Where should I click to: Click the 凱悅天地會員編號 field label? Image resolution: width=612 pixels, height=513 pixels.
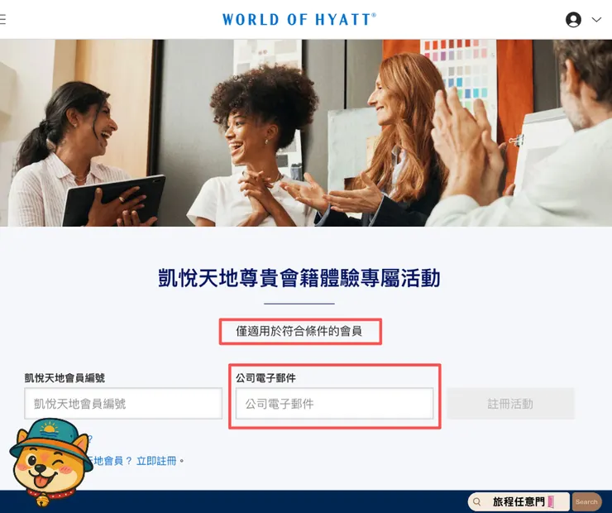(65, 377)
